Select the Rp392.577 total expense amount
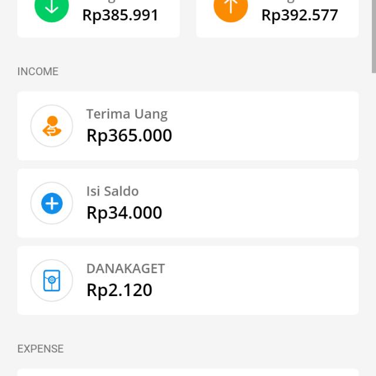Image resolution: width=376 pixels, height=376 pixels. (300, 15)
